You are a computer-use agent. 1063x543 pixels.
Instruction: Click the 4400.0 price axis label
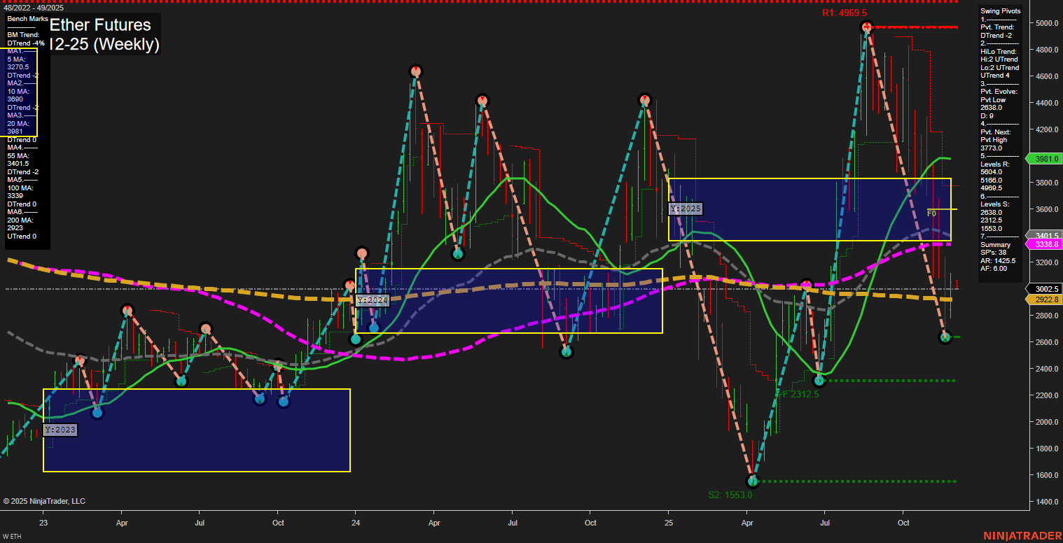click(x=1046, y=103)
